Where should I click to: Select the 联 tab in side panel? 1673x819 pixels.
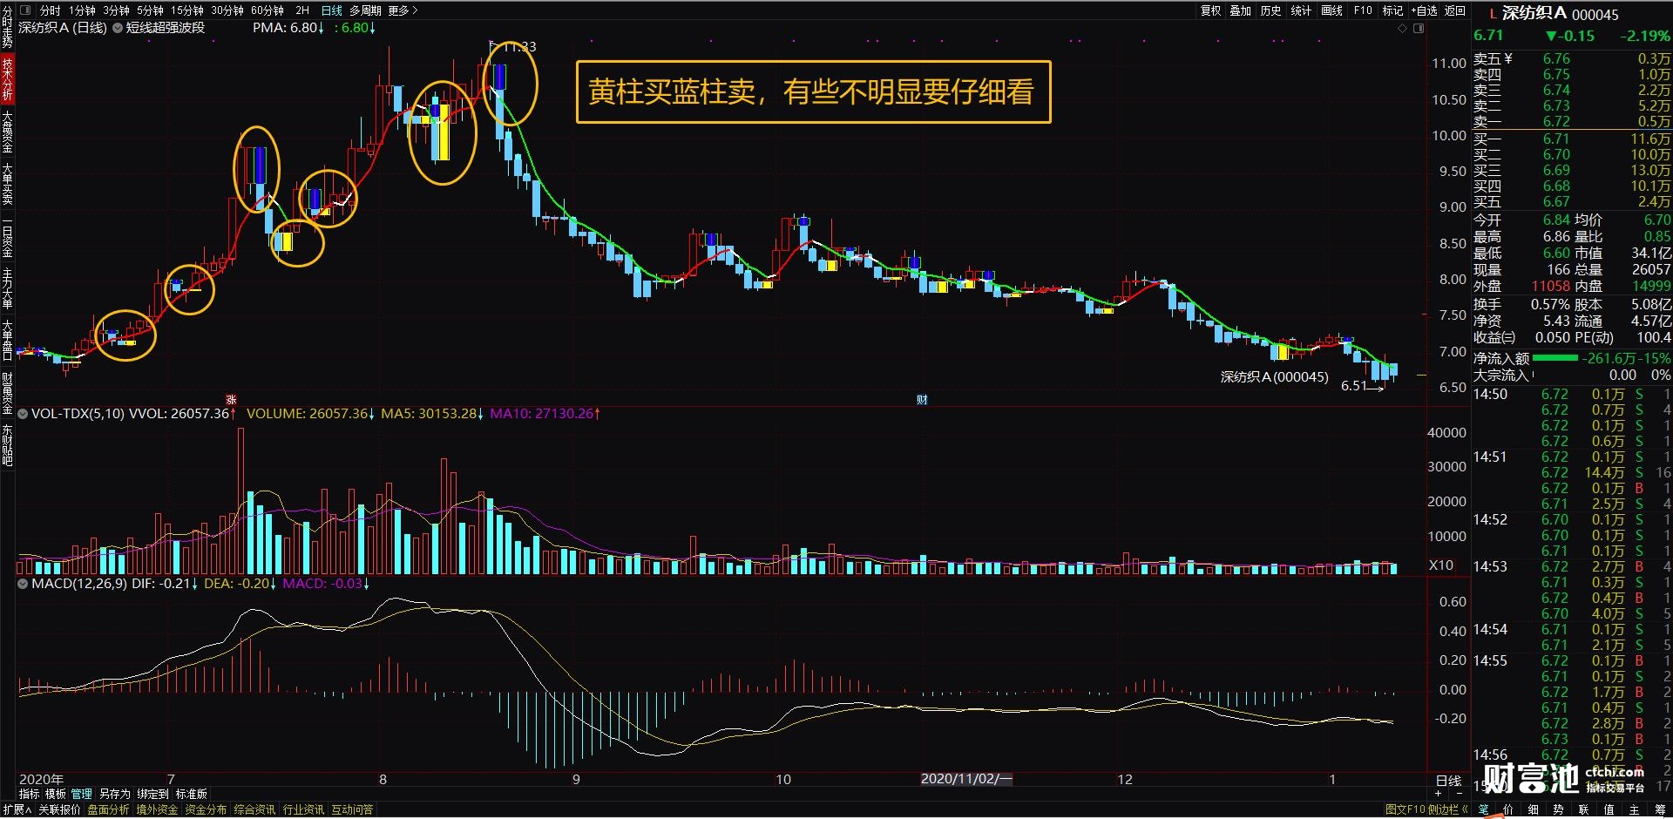pyautogui.click(x=1583, y=809)
